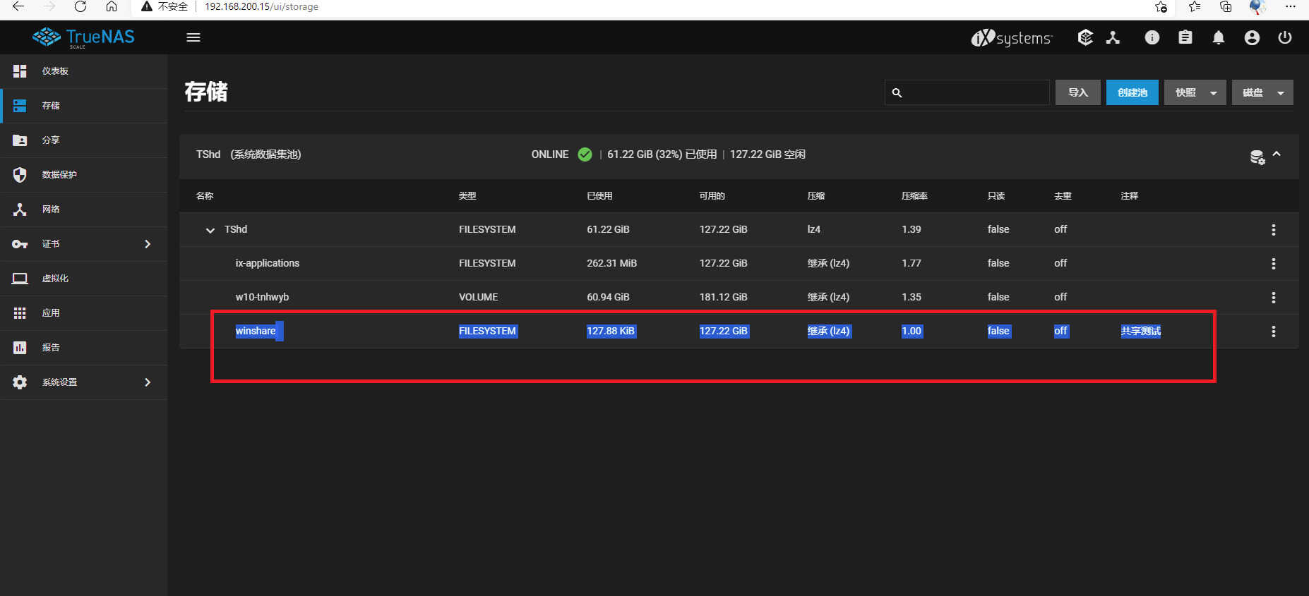Open the user account icon
This screenshot has height=596, width=1309.
point(1252,38)
